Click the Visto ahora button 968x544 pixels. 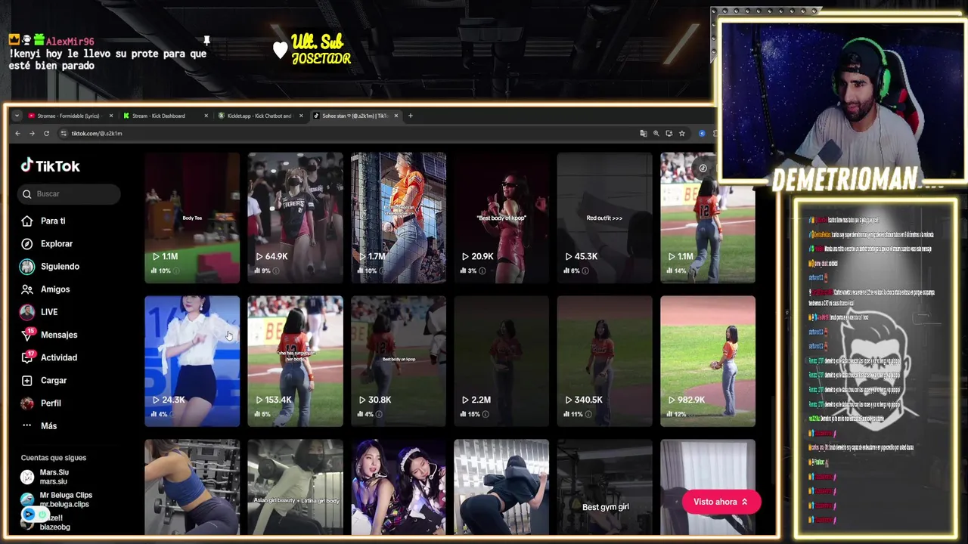click(721, 502)
